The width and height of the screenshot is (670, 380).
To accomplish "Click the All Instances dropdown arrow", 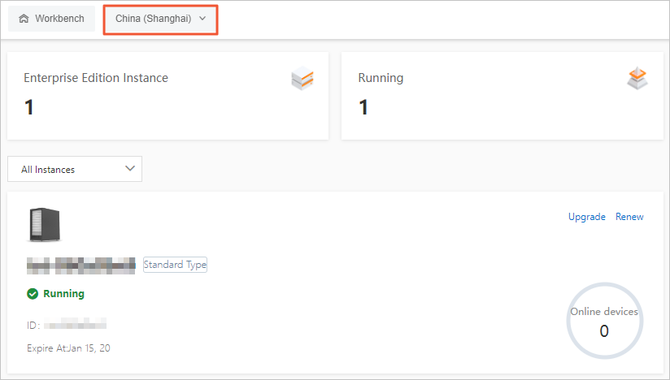I will 130,169.
